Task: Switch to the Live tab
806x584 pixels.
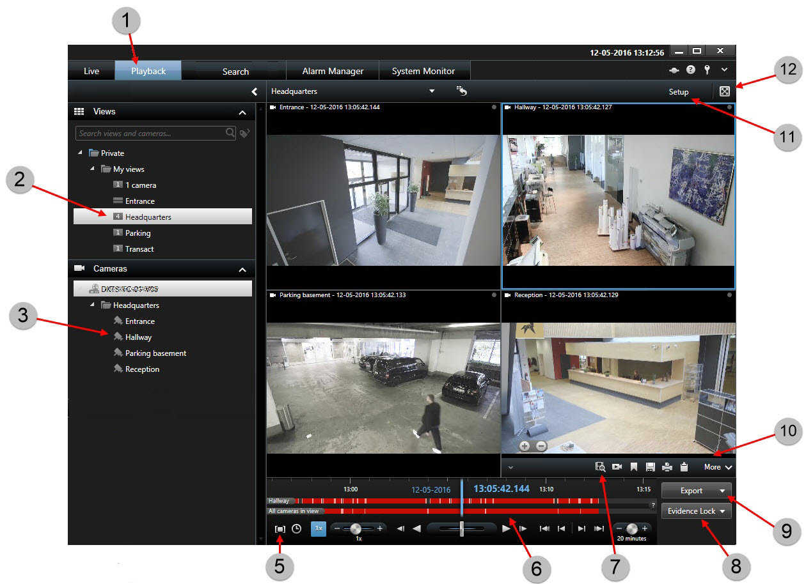Action: 91,71
